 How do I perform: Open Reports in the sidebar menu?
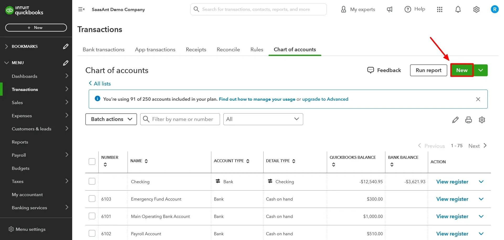(20, 142)
